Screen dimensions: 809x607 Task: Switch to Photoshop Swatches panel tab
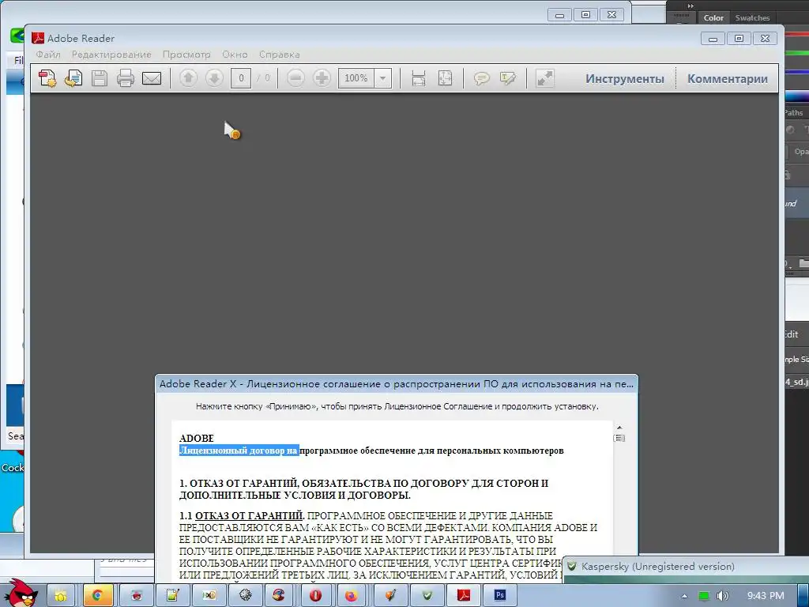click(x=752, y=17)
